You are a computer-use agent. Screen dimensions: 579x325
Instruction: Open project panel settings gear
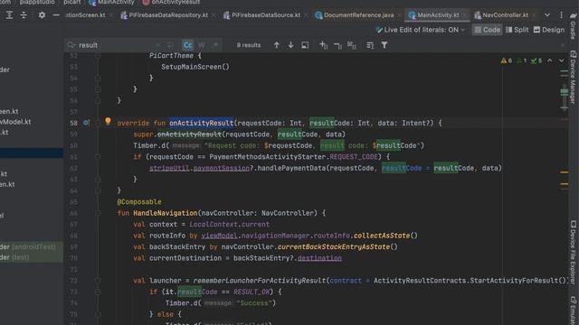(x=42, y=15)
